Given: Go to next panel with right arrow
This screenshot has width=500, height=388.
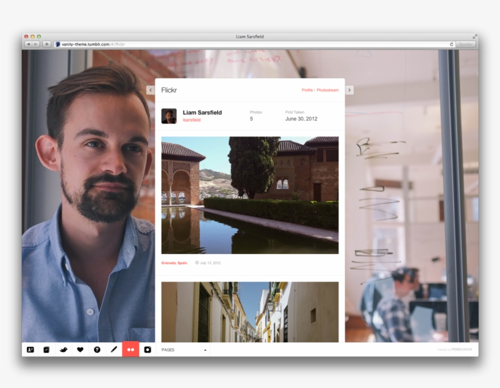Looking at the screenshot, I should pyautogui.click(x=349, y=90).
